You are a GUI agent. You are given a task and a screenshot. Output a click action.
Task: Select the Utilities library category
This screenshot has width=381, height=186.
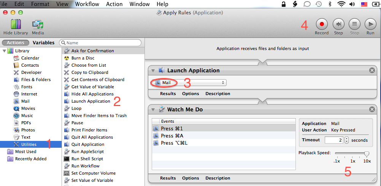pos(31,144)
